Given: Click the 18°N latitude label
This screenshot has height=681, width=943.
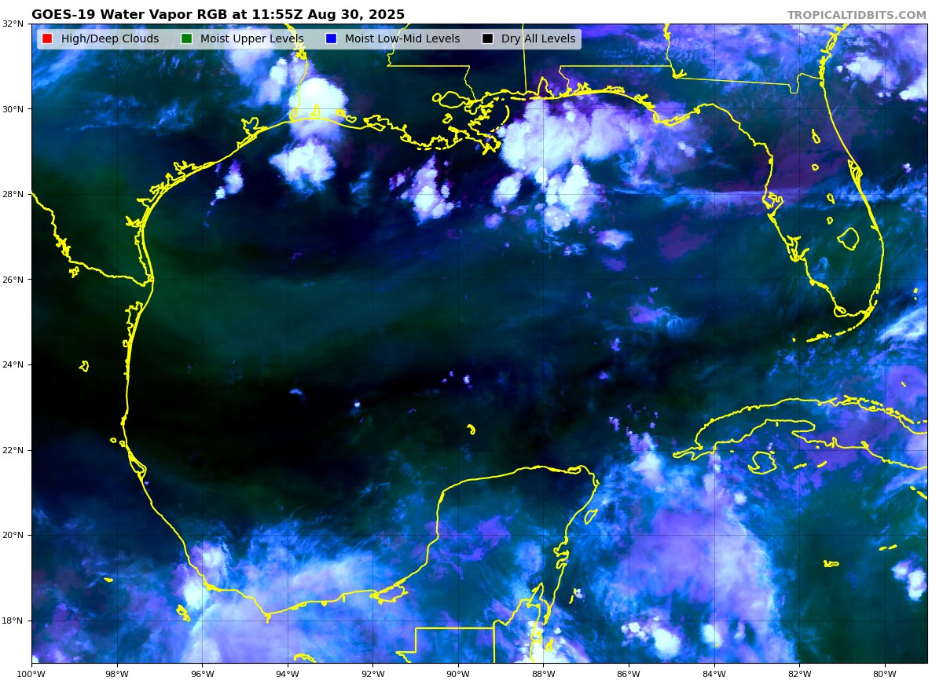Looking at the screenshot, I should click(x=14, y=621).
